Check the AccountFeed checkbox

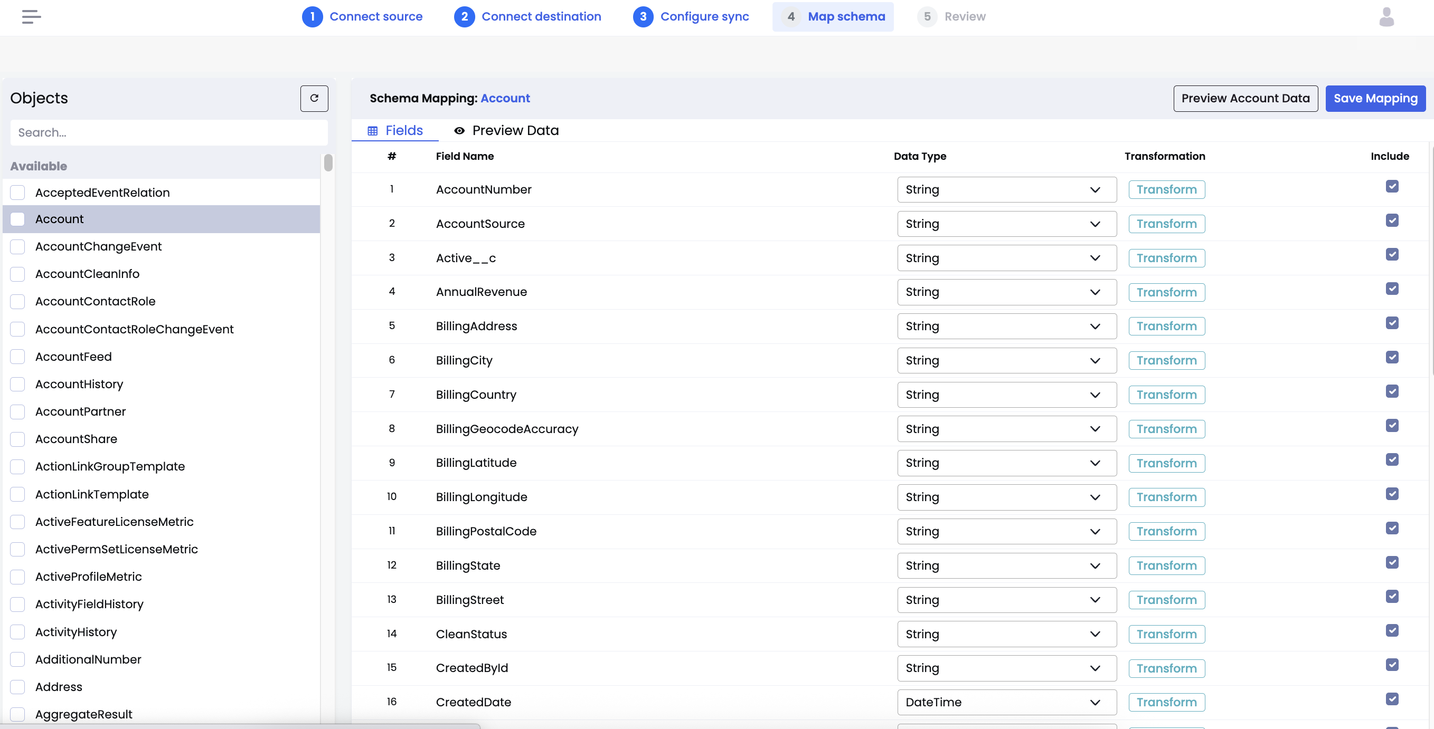click(x=18, y=357)
